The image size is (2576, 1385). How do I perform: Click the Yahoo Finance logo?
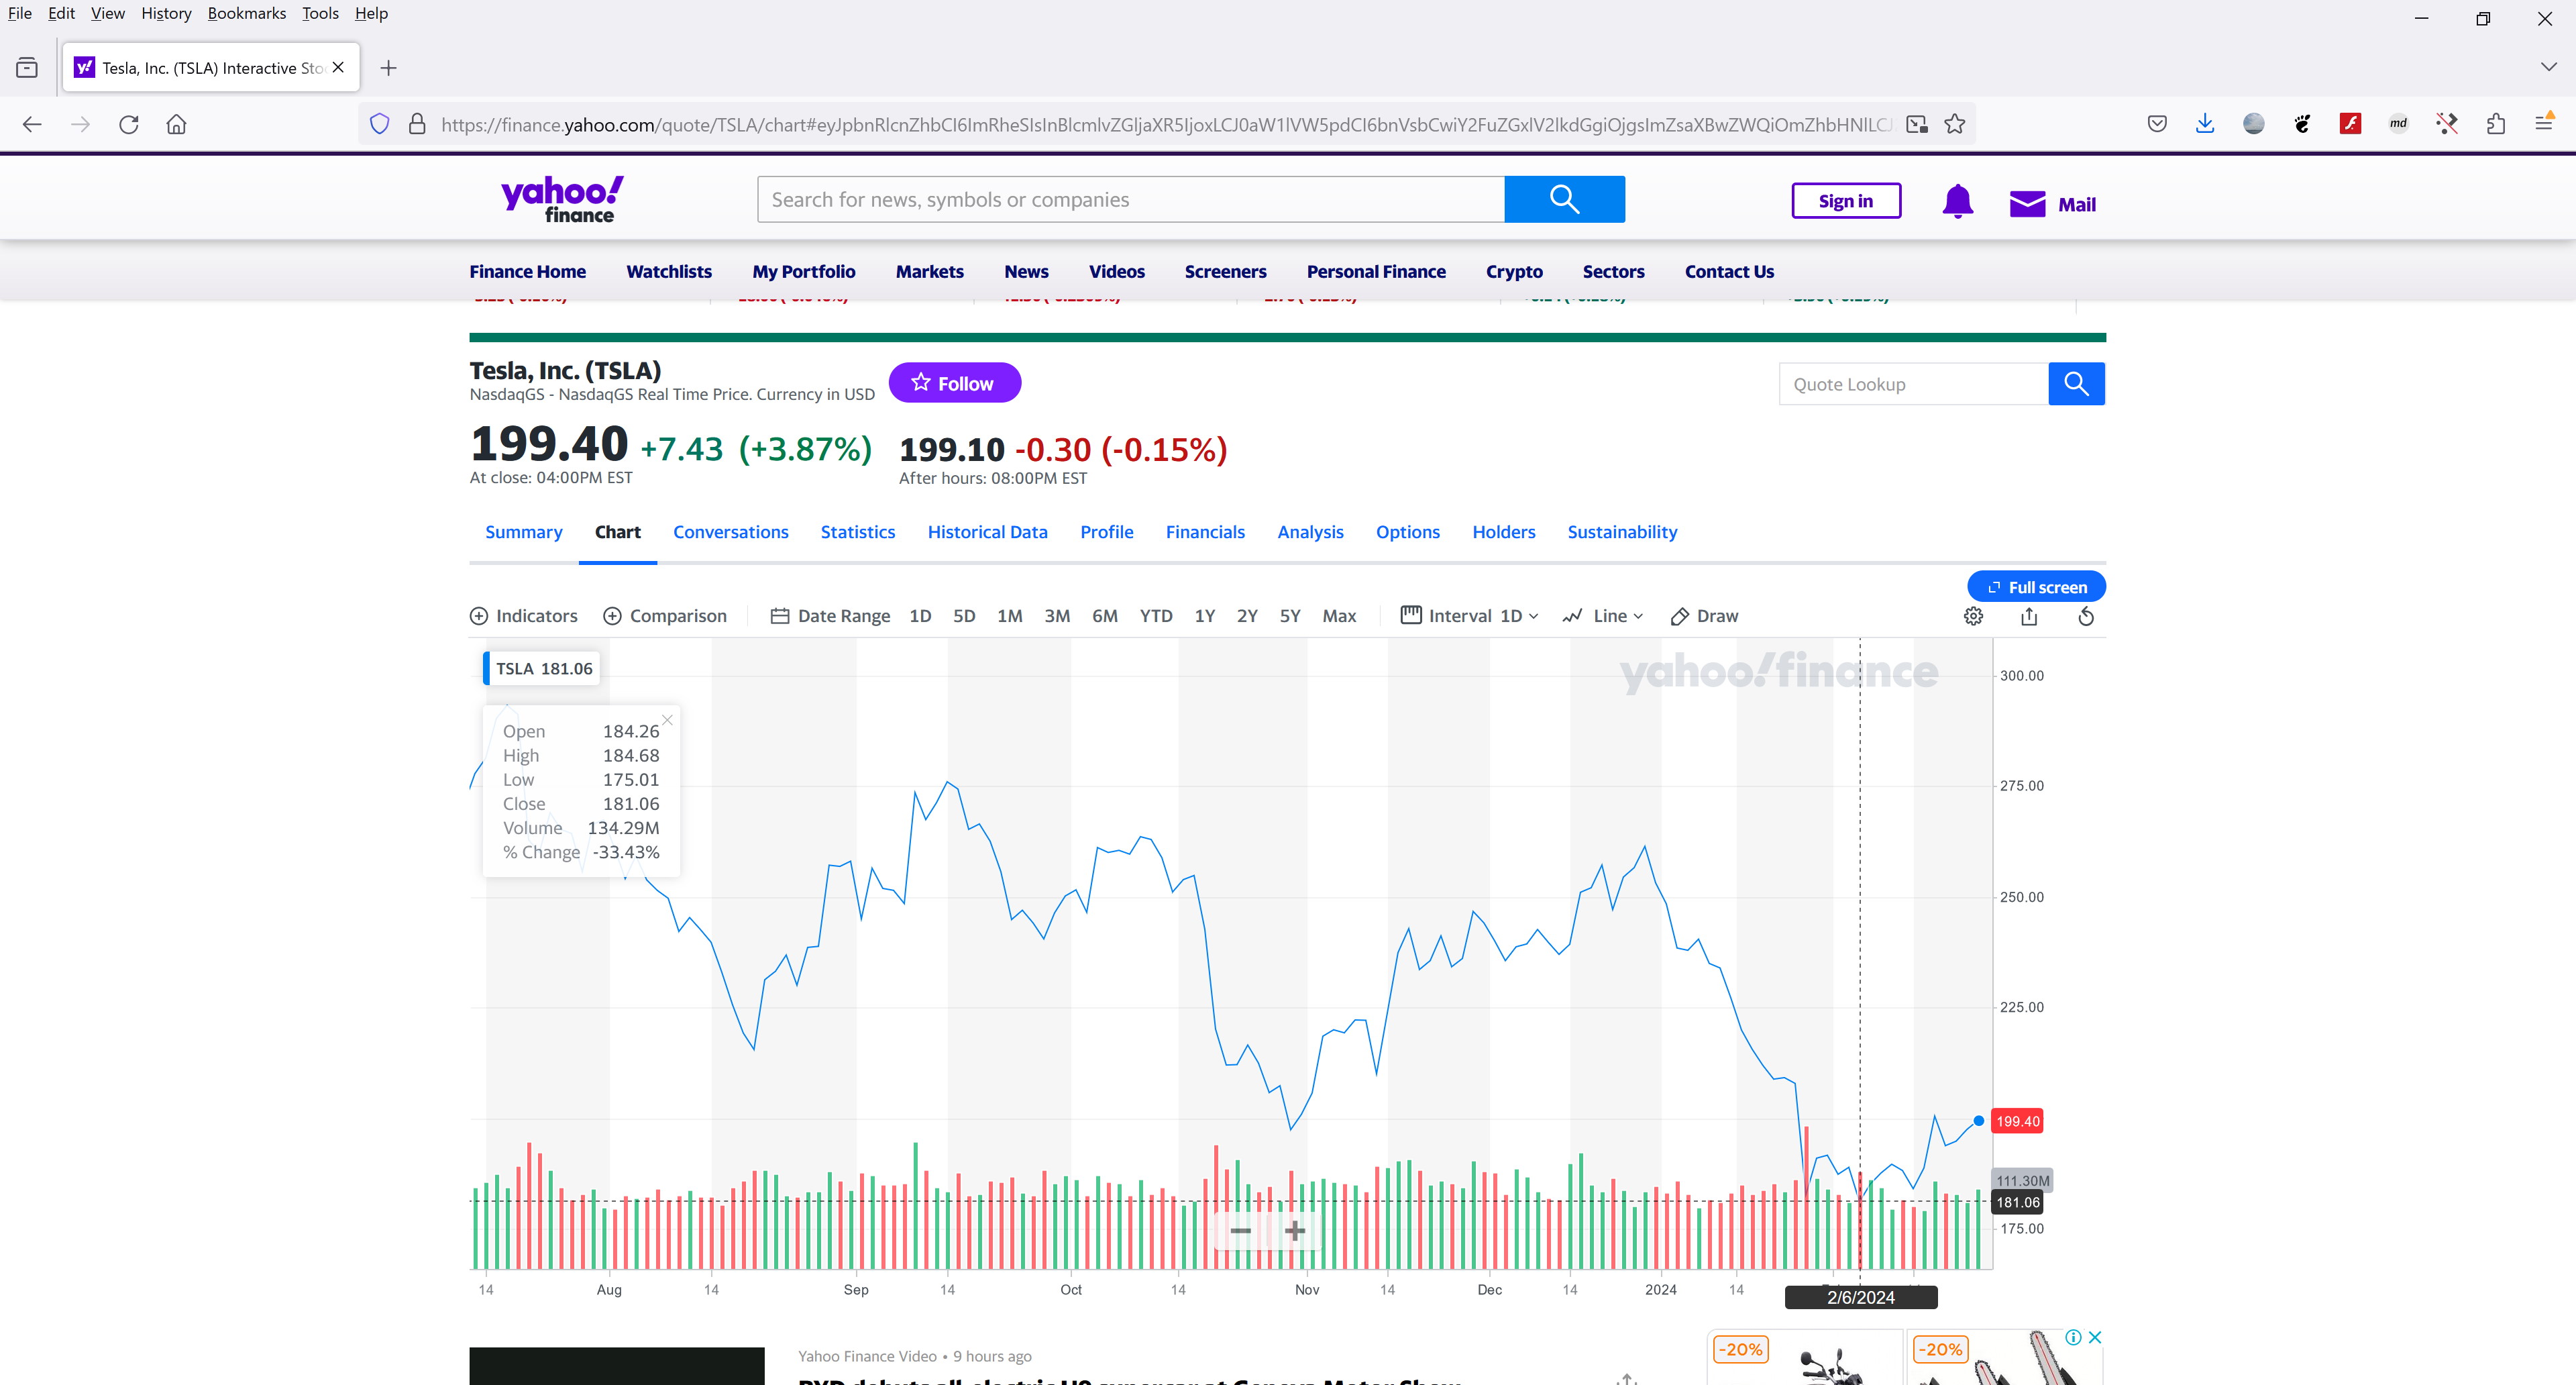562,199
